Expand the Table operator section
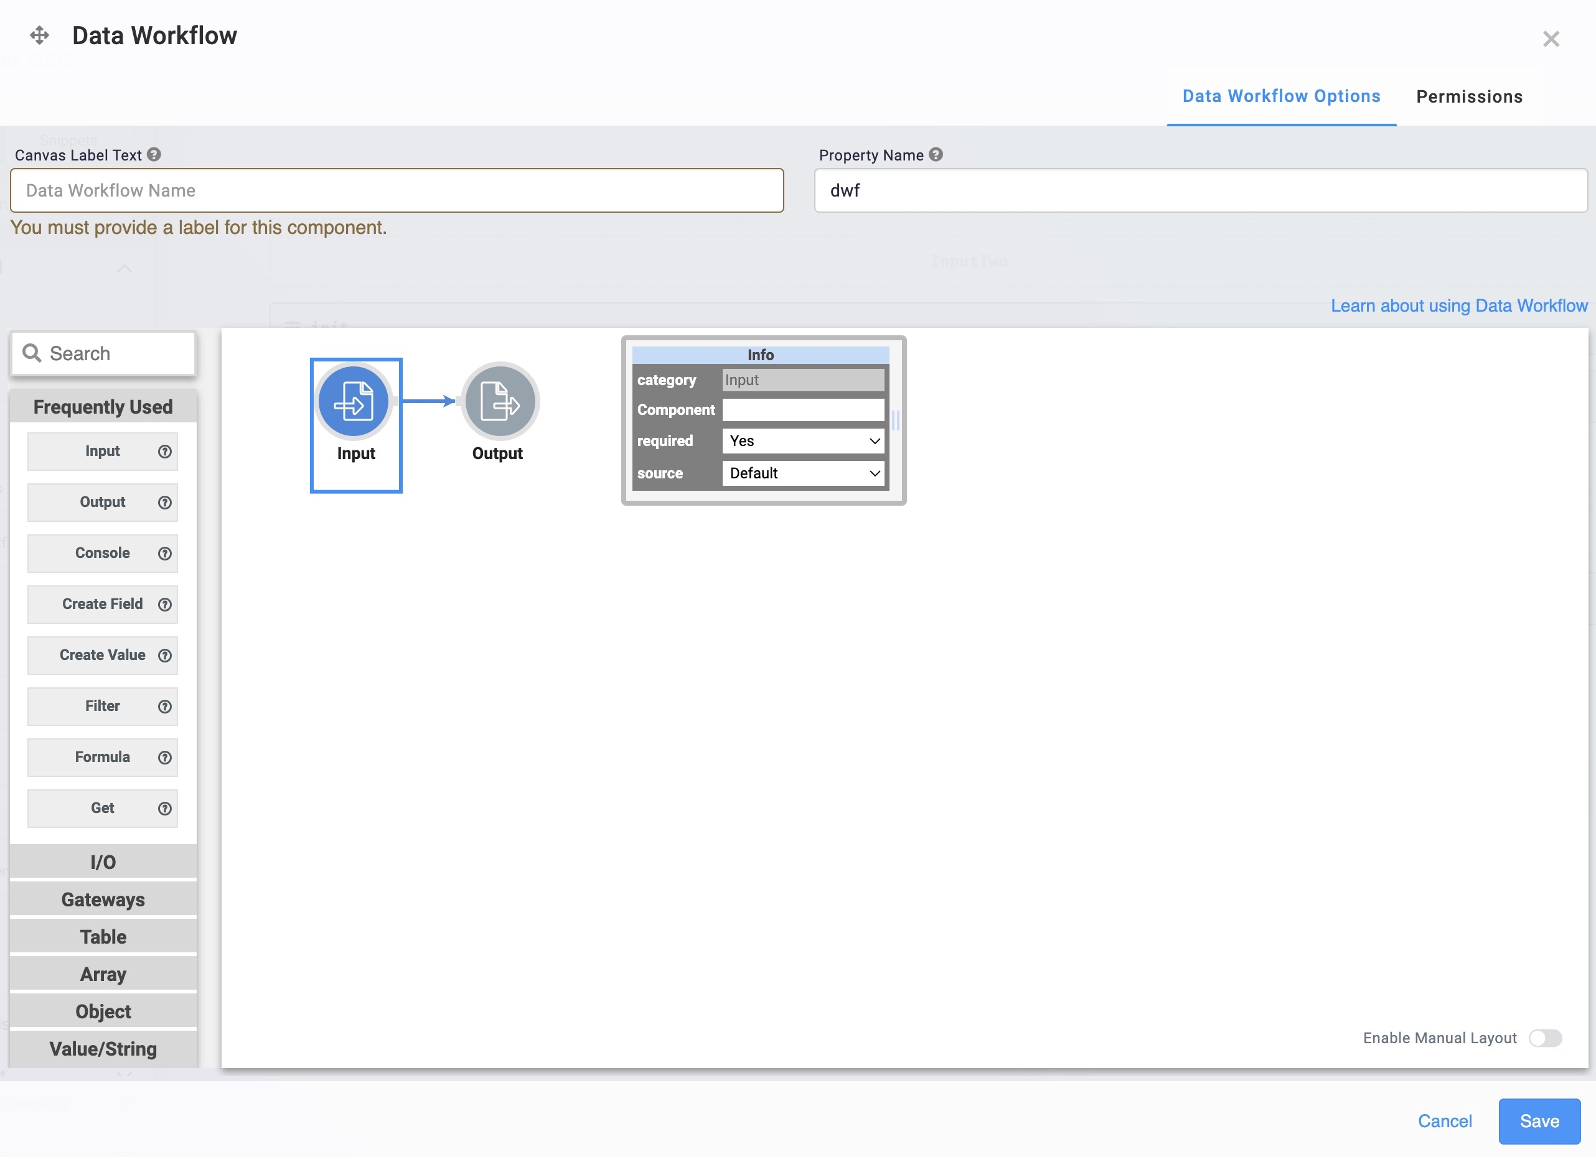1596x1157 pixels. coord(103,937)
